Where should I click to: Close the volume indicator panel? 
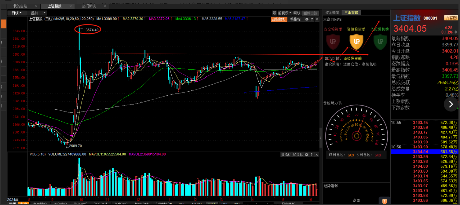[316, 155]
